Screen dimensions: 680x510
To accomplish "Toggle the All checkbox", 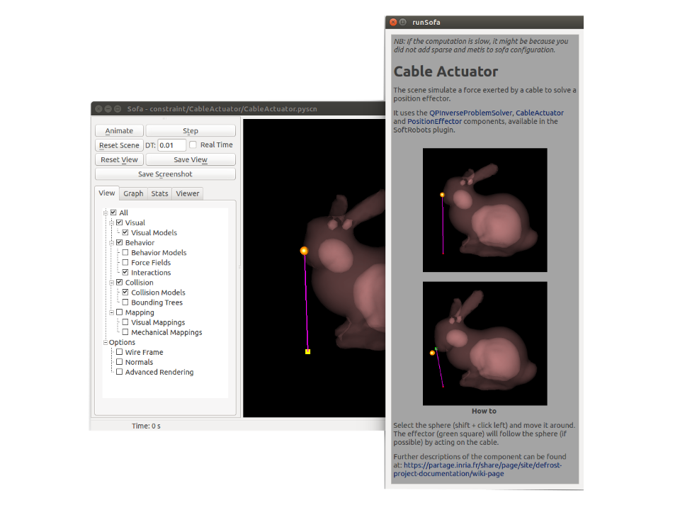I will [x=113, y=212].
